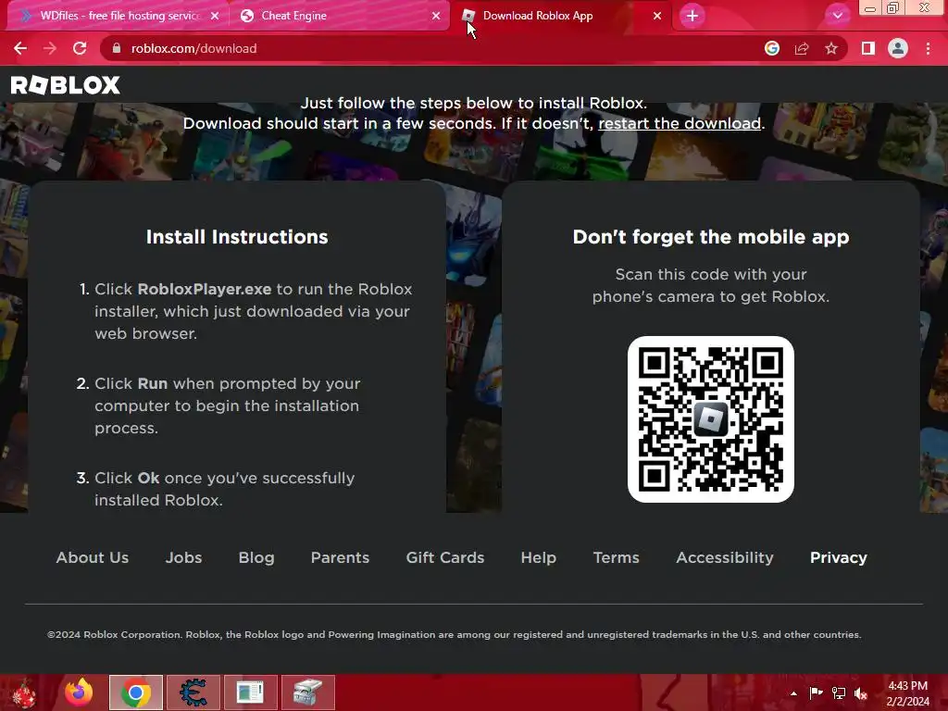948x711 pixels.
Task: Open Firefox from the taskbar
Action: 80,692
